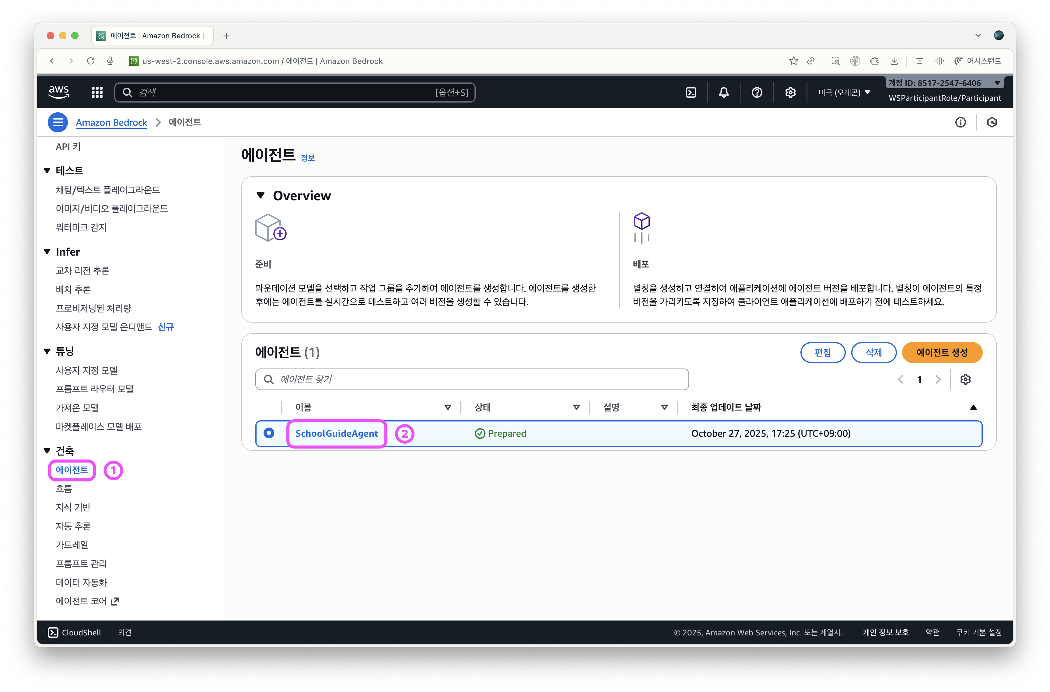Click 쿠키 기본 설정 in the footer
1050x692 pixels.
click(978, 632)
